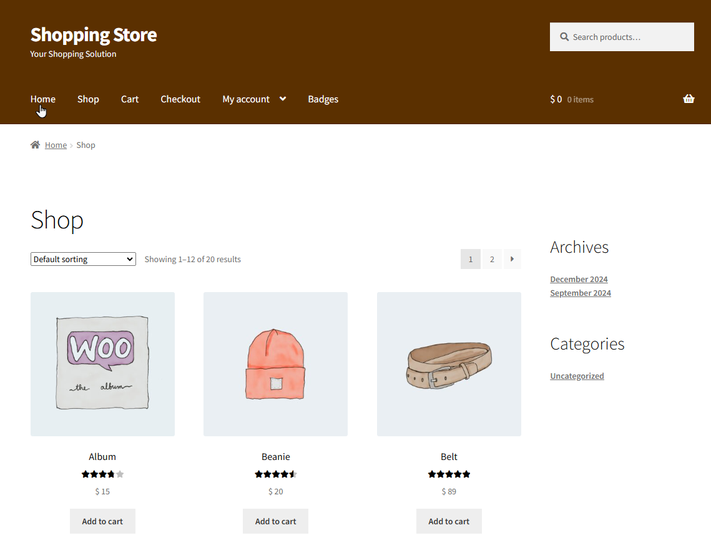This screenshot has width=711, height=543.
Task: Go to the Shop menu item
Action: (x=88, y=99)
